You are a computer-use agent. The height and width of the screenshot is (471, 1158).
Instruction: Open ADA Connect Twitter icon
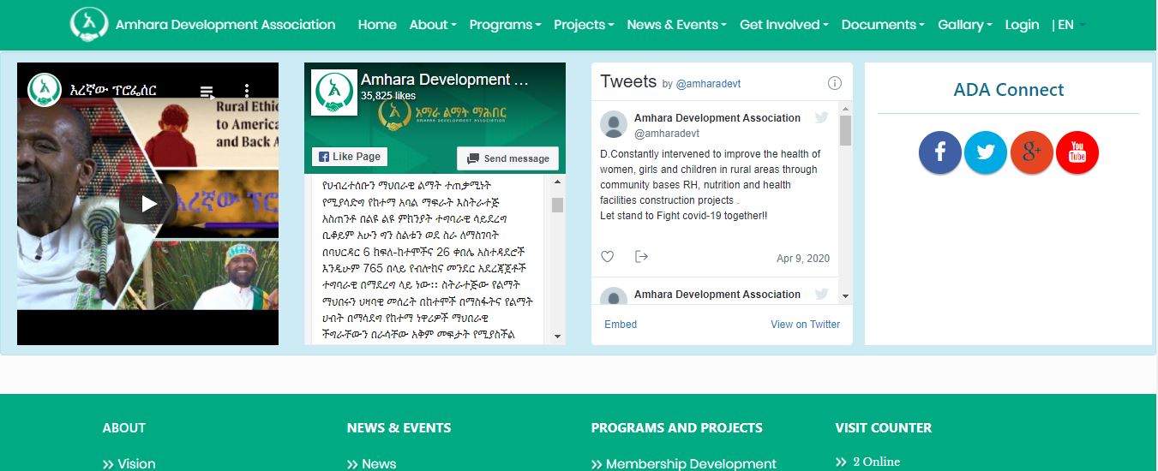point(986,152)
